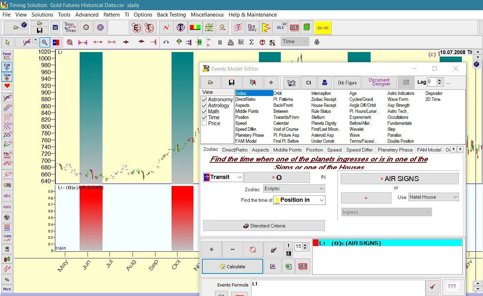The height and width of the screenshot is (296, 483).
Task: Open the Solutions menu
Action: pyautogui.click(x=42, y=15)
